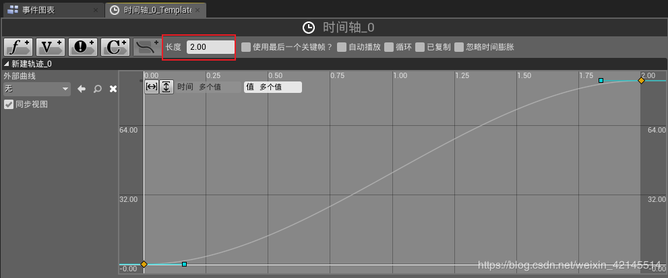
Task: Select the orange keyframe at time 0.00
Action: coord(144,265)
